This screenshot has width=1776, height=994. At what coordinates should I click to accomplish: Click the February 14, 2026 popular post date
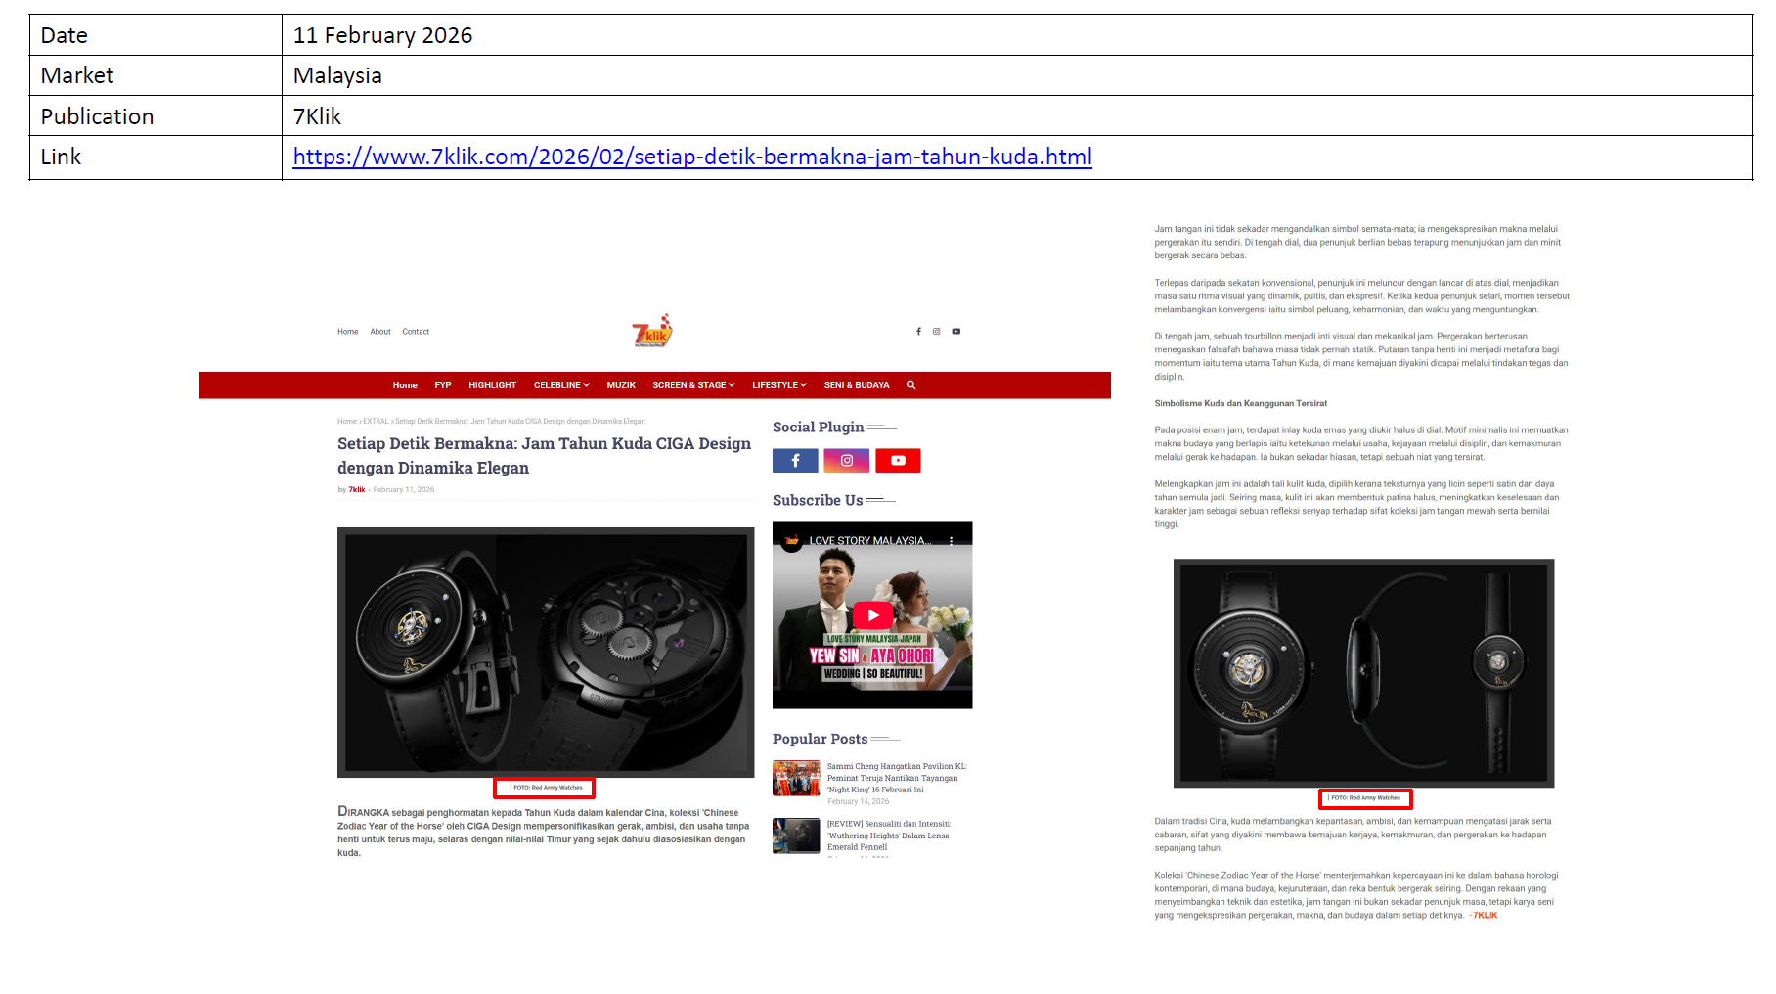(859, 802)
